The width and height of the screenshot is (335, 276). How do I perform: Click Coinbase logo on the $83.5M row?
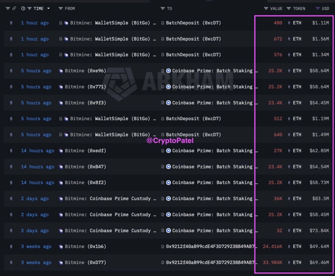tap(168, 199)
